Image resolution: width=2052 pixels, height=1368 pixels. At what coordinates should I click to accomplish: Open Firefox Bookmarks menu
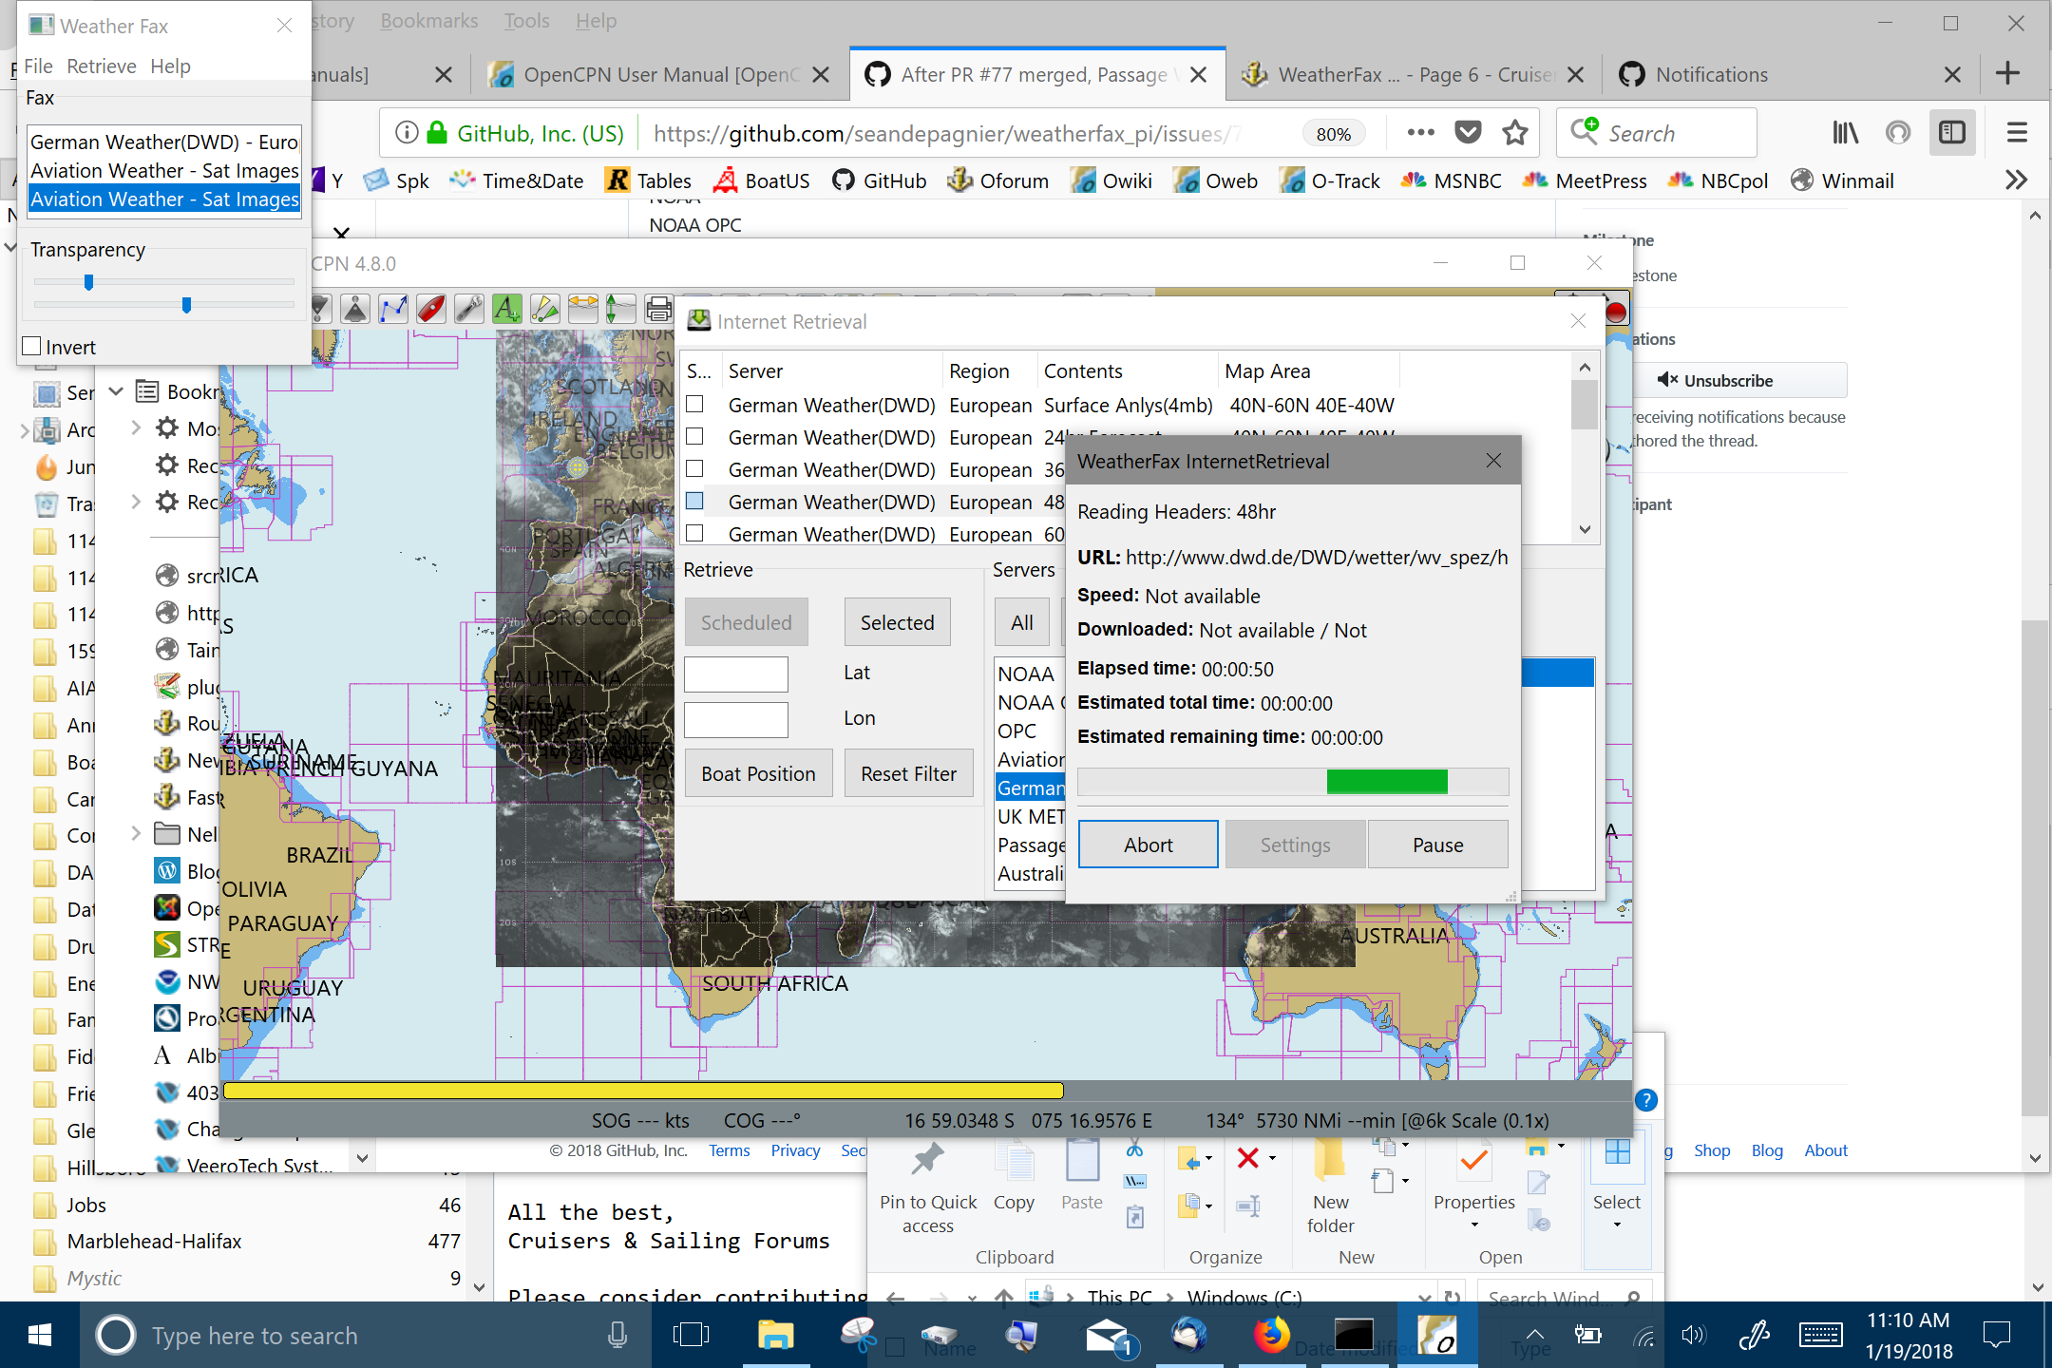tap(429, 21)
